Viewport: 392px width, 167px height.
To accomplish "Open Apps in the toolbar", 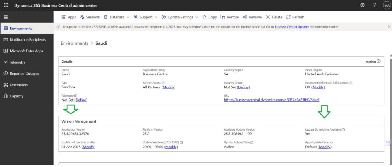I will (69, 17).
